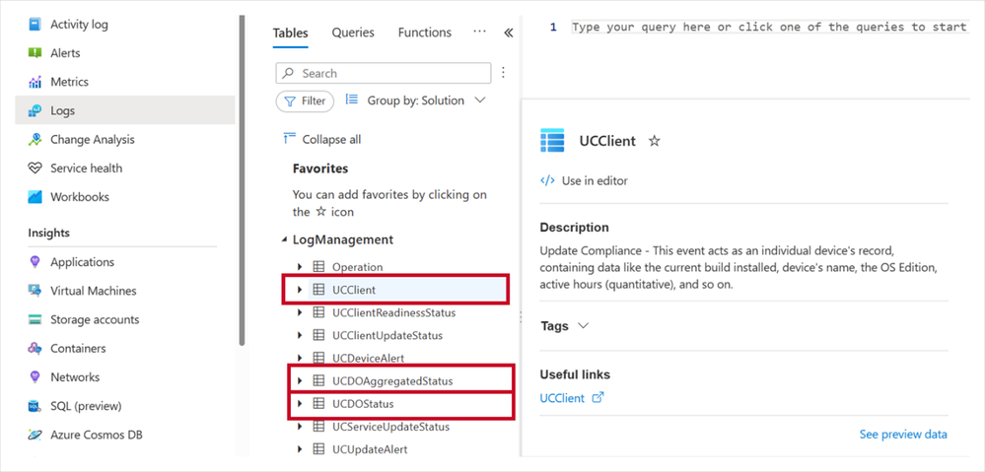The image size is (985, 472).
Task: Click the Networks bulb icon
Action: point(35,377)
